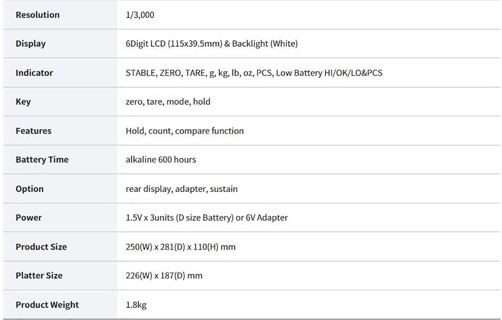
Task: Click the Indicator row label
Action: coord(34,73)
